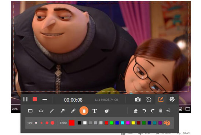Pick the magenta color swatch
Viewport: 201px width, 135px height.
128,123
